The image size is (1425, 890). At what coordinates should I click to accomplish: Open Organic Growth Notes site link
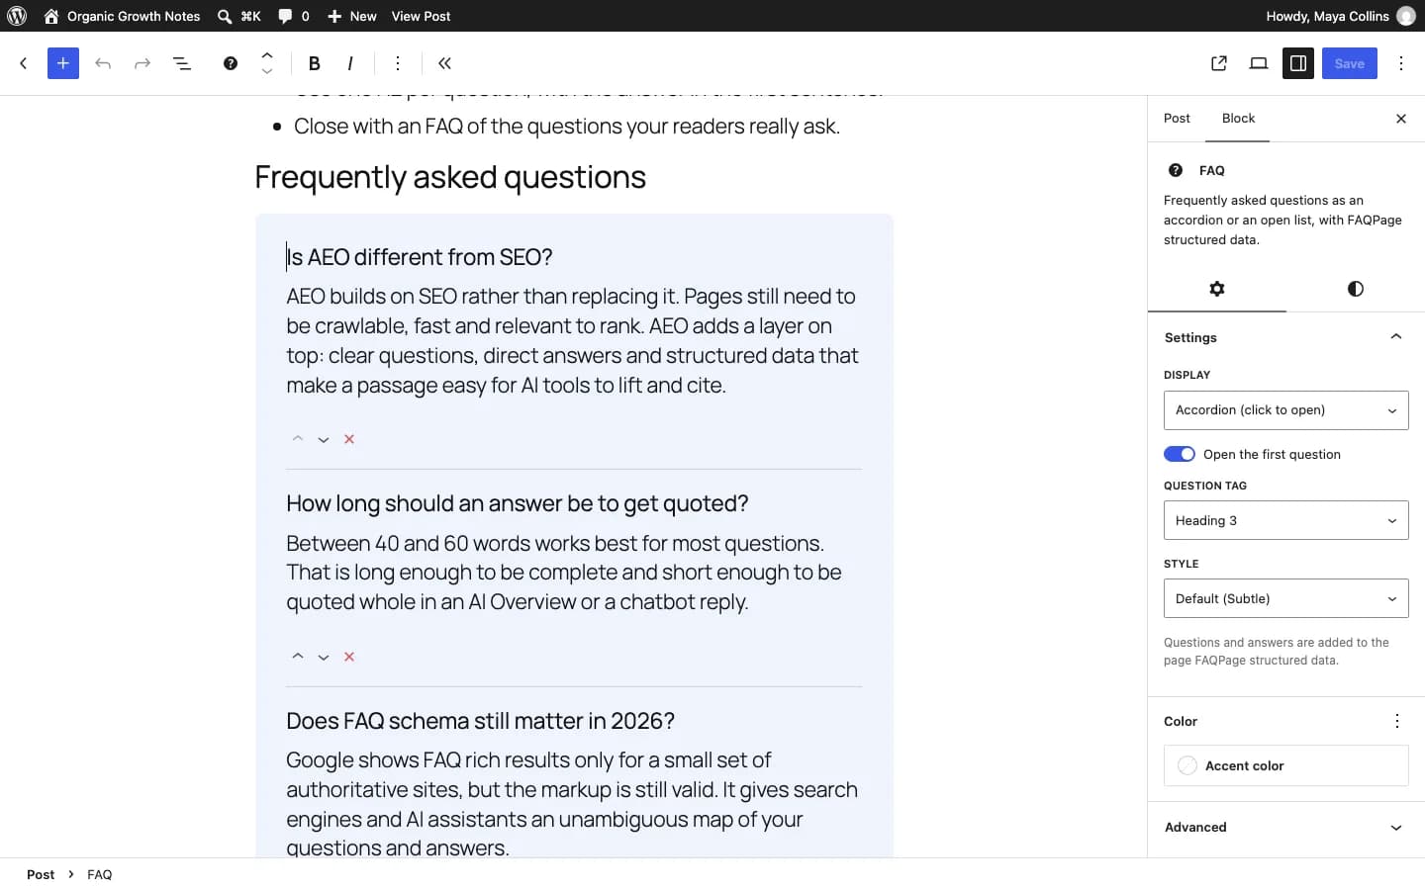[122, 16]
